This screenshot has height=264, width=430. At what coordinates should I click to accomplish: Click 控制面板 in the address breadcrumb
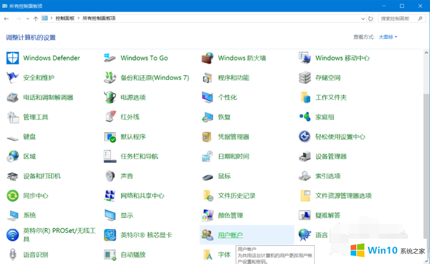pos(65,18)
